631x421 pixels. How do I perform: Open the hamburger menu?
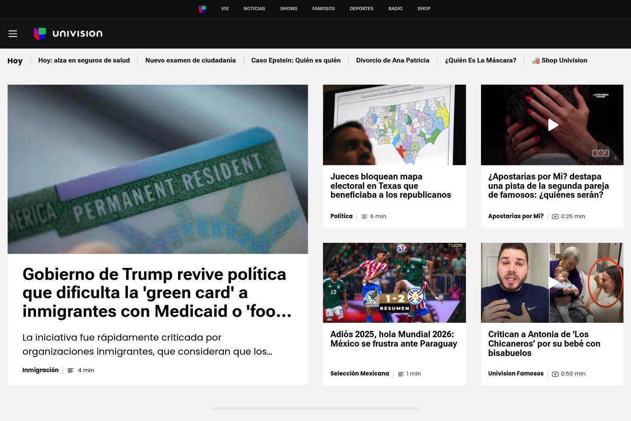pos(13,34)
